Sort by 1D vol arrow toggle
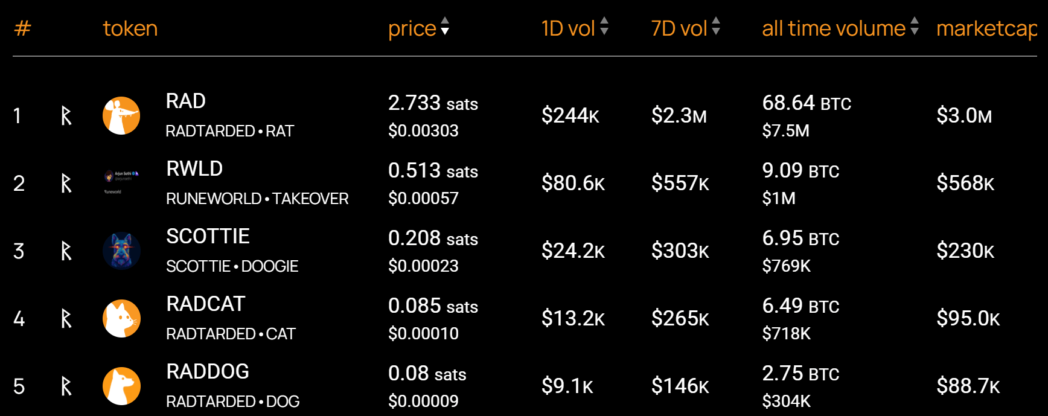The image size is (1048, 416). 604,27
